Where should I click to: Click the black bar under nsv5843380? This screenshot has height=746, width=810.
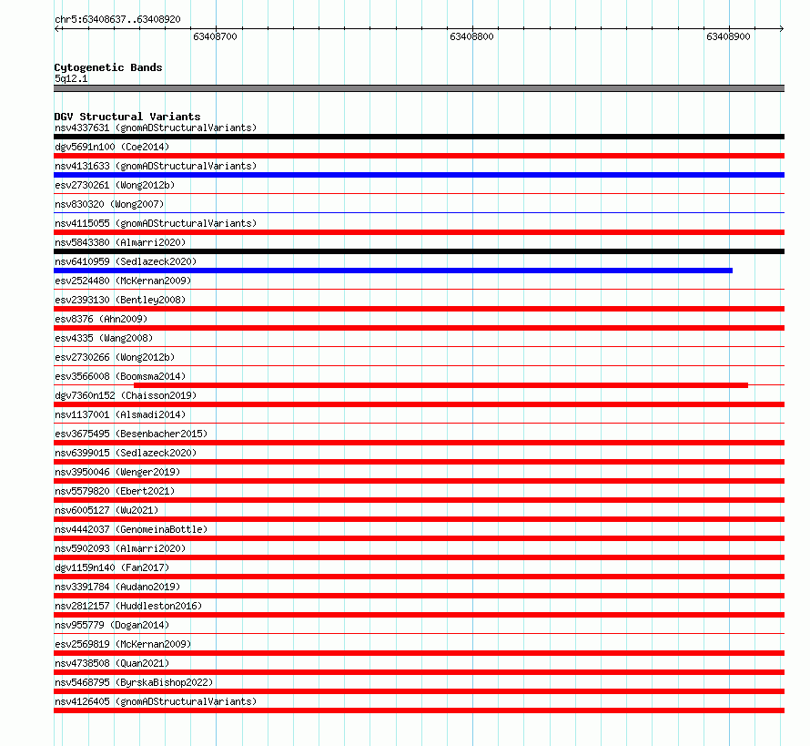[419, 251]
